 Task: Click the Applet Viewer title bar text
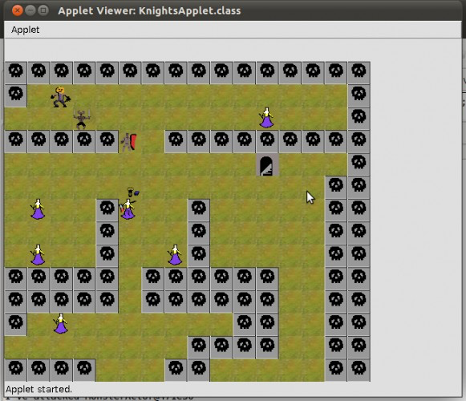pyautogui.click(x=149, y=10)
